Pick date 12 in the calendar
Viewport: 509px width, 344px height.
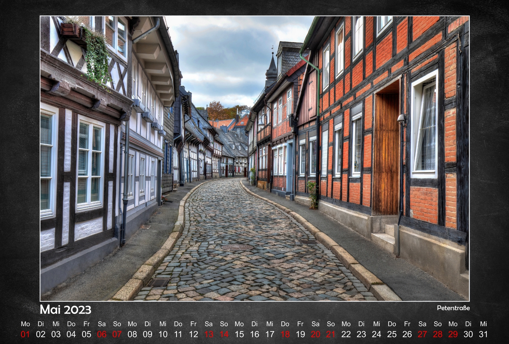tap(193, 334)
